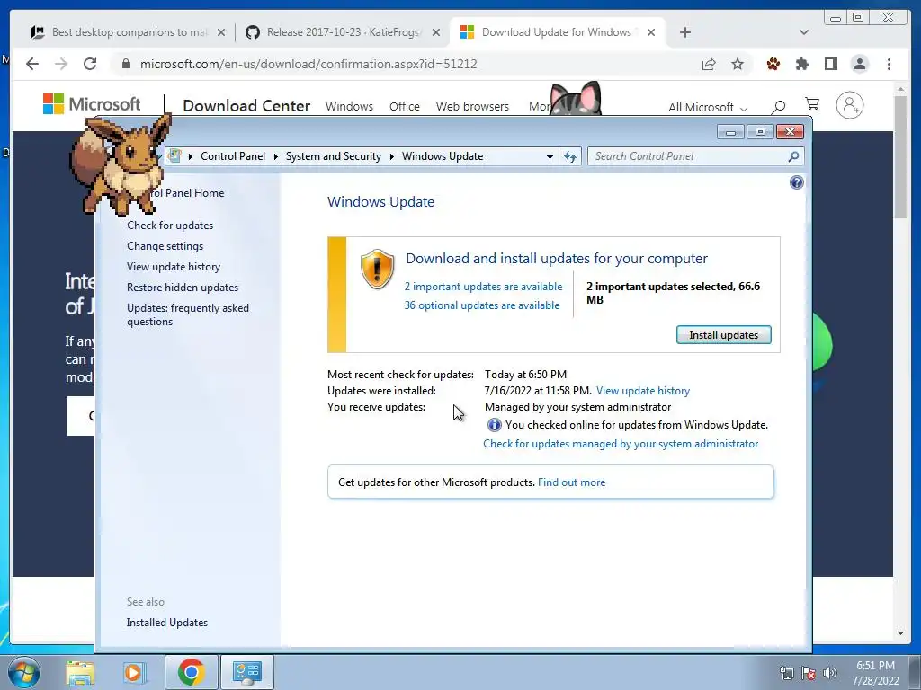Click the Search Control Panel field
Viewport: 921px width, 690px height.
[695, 156]
